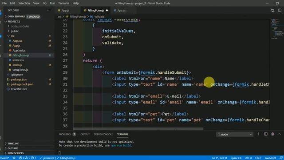Create a new terminal with plus icon

click(x=258, y=134)
